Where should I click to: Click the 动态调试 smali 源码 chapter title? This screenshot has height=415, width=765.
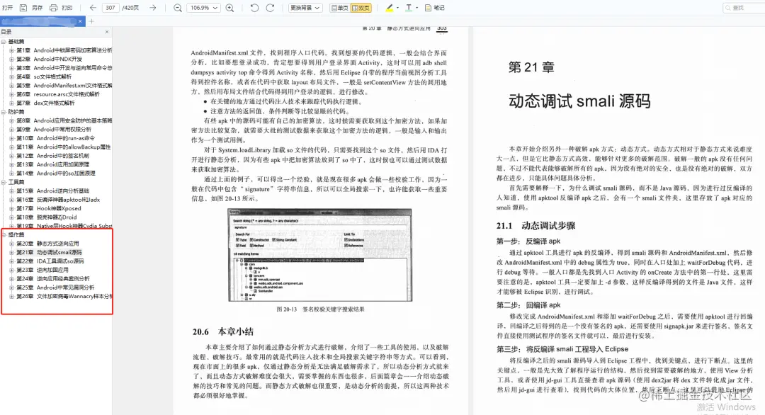click(579, 101)
